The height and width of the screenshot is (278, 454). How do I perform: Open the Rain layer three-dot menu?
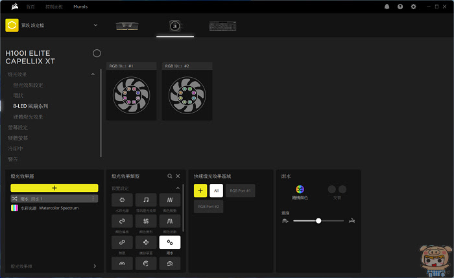tap(93, 198)
